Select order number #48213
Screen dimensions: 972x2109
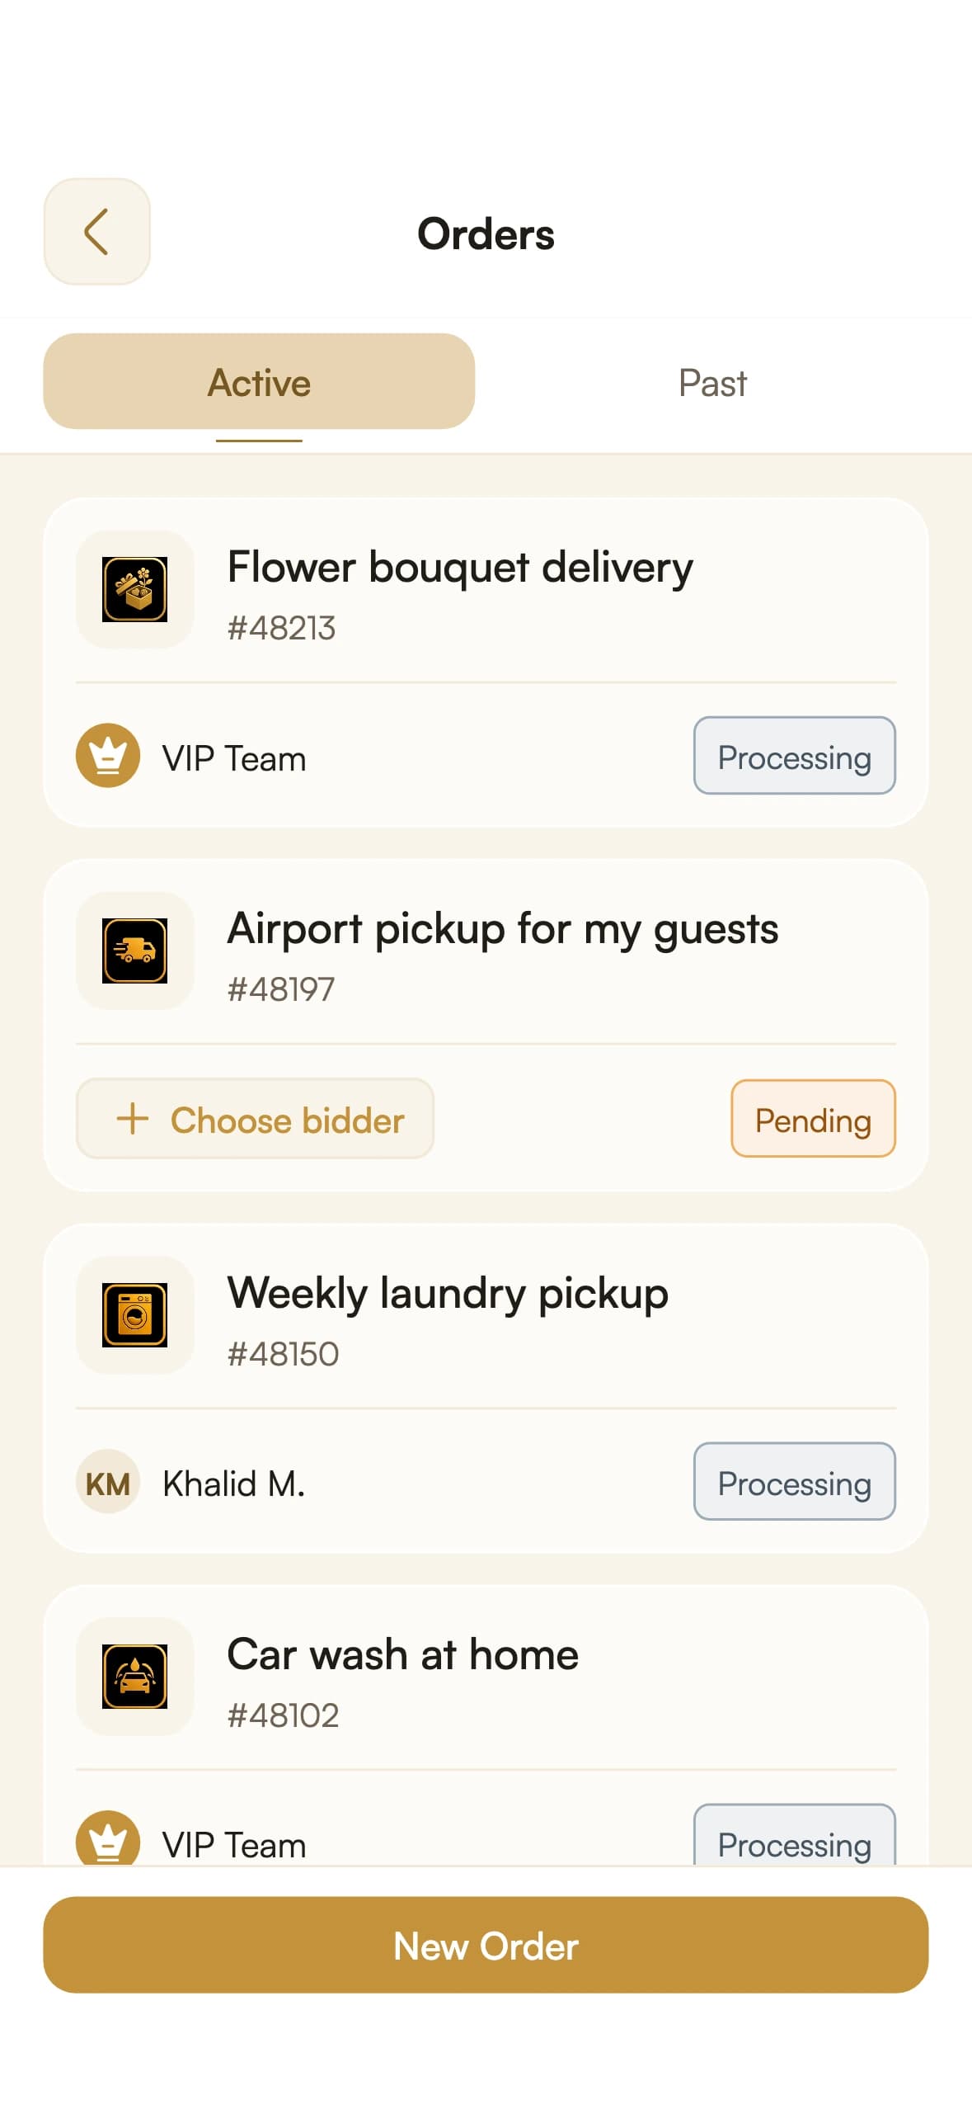[x=281, y=629]
